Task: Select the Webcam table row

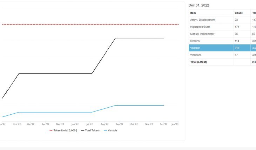Action: [222, 55]
